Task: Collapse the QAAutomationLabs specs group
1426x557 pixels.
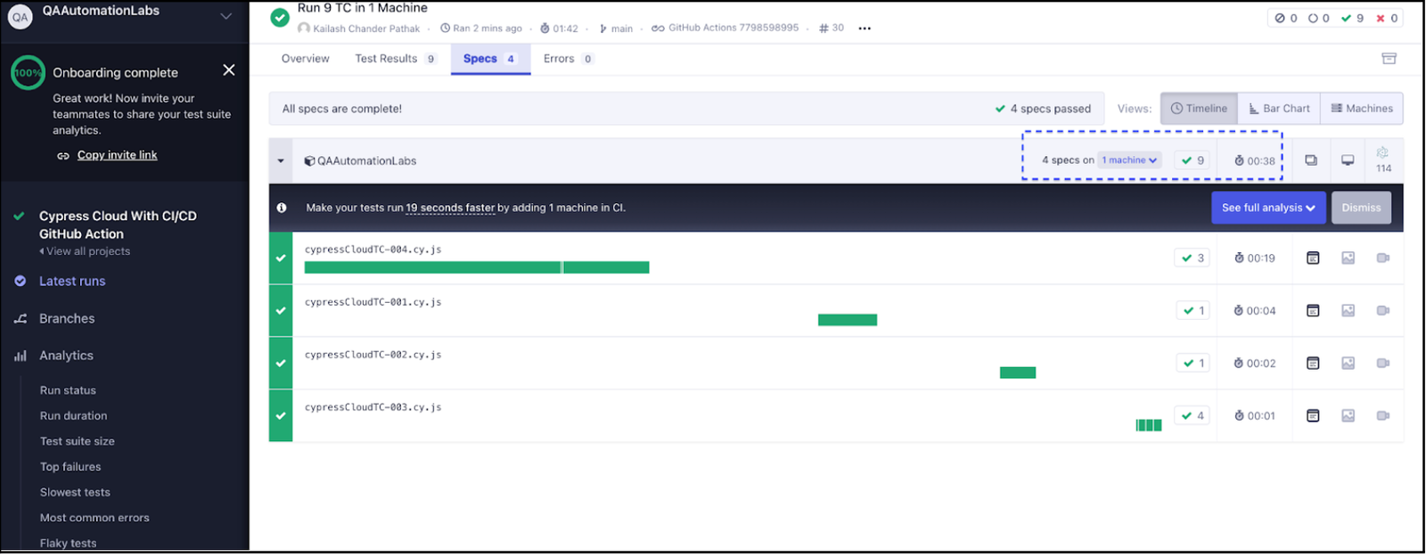Action: (x=281, y=161)
